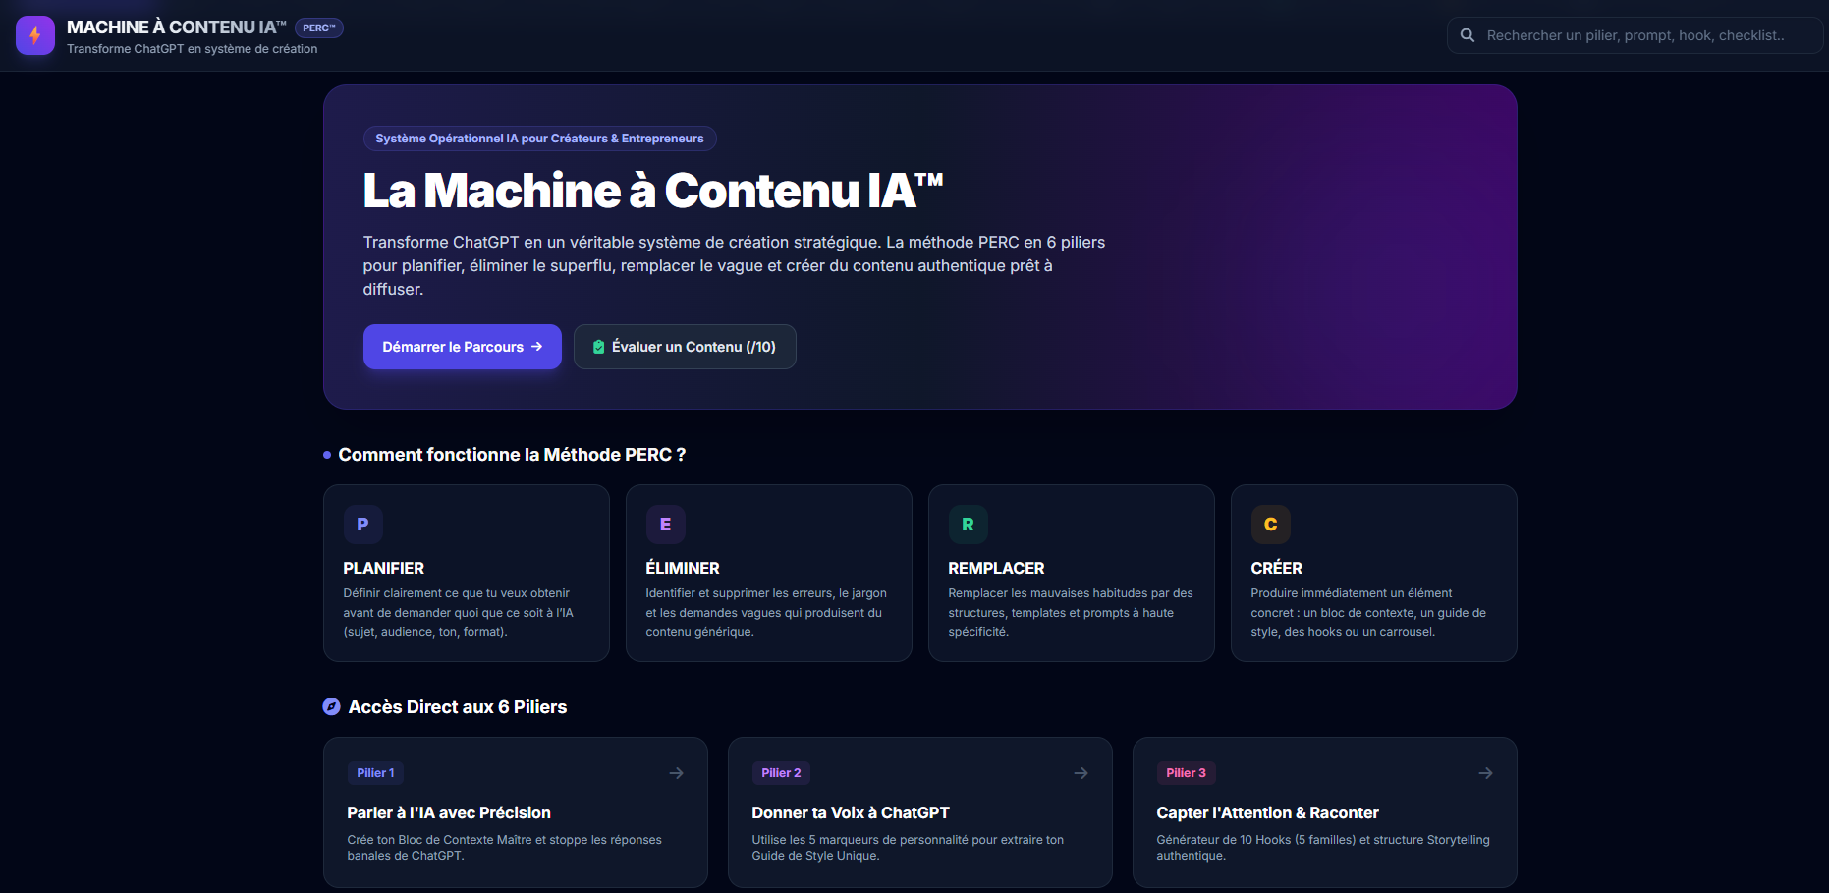Click the Produire immédiatement un élément concret description
The image size is (1829, 893).
click(x=1368, y=612)
